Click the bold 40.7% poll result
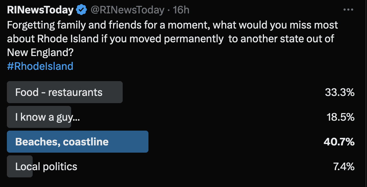 point(339,142)
